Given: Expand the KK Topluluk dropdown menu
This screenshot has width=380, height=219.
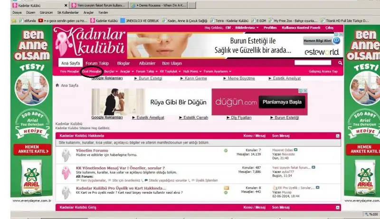Looking at the screenshot, I should pyautogui.click(x=170, y=71).
